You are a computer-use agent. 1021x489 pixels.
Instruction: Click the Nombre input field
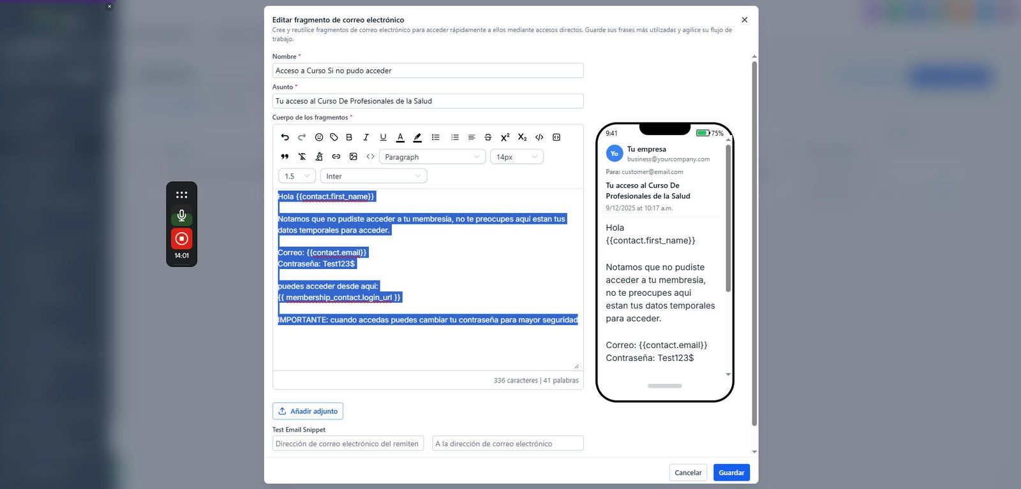pos(428,71)
